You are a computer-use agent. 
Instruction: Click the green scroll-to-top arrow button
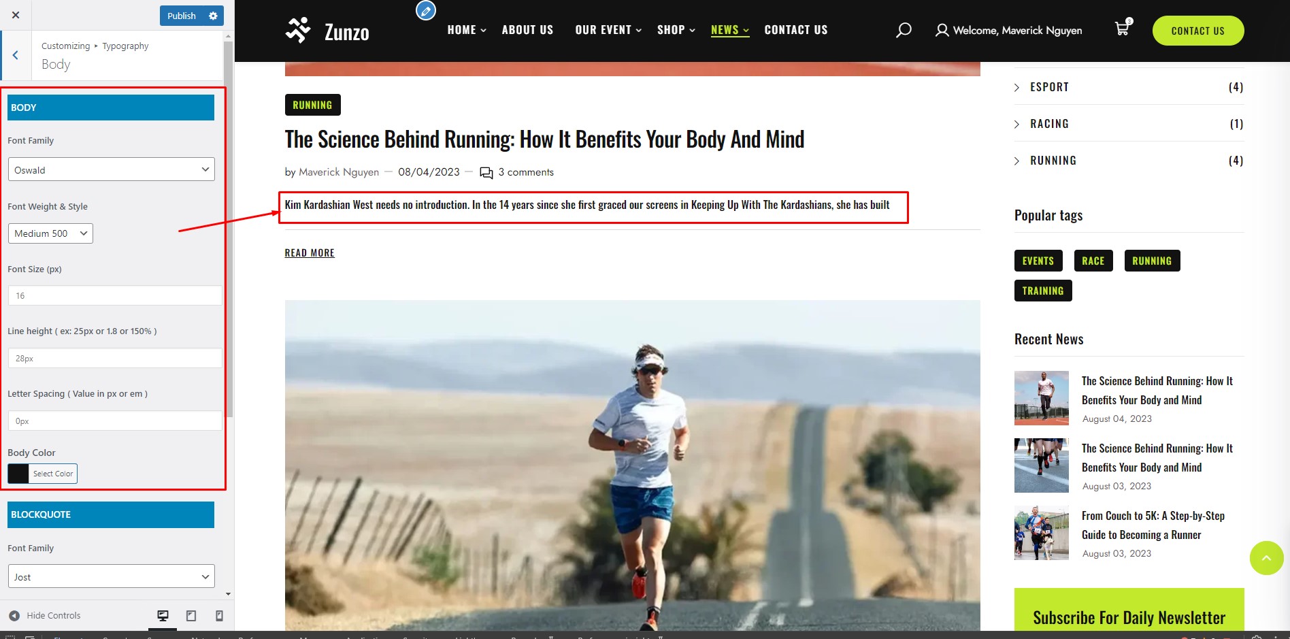click(x=1266, y=558)
